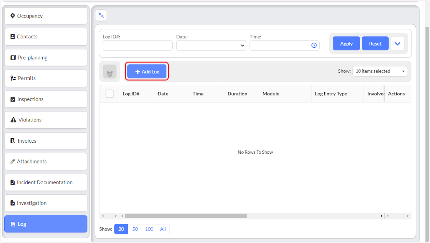This screenshot has width=430, height=243.
Task: Click the Incident Documentation file icon
Action: [13, 182]
